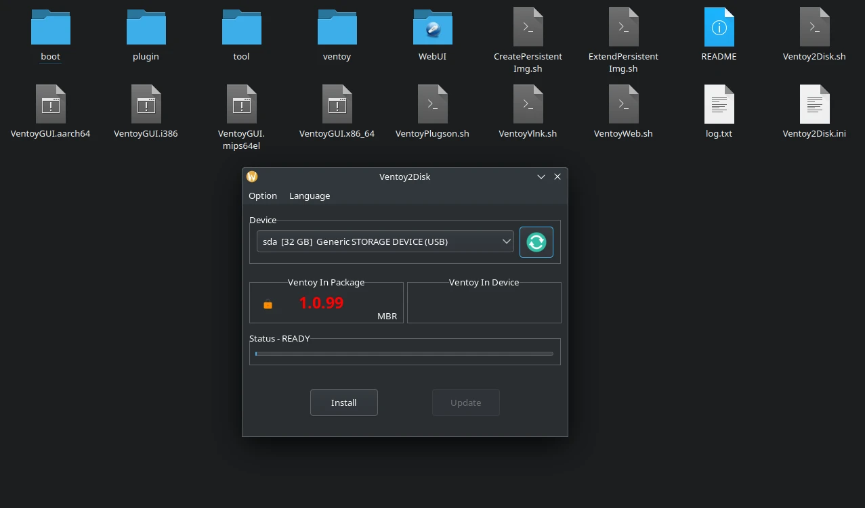Screen dimensions: 865x508
Task: Click the Ventoy In Package heading
Action: tap(326, 282)
